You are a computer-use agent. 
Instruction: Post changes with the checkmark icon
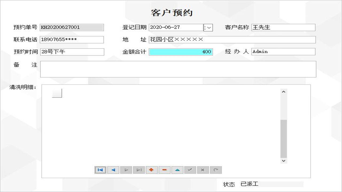190,170
